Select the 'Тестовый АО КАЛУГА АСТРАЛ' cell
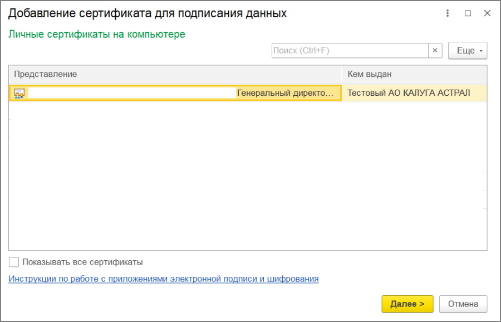The image size is (501, 322). click(415, 93)
